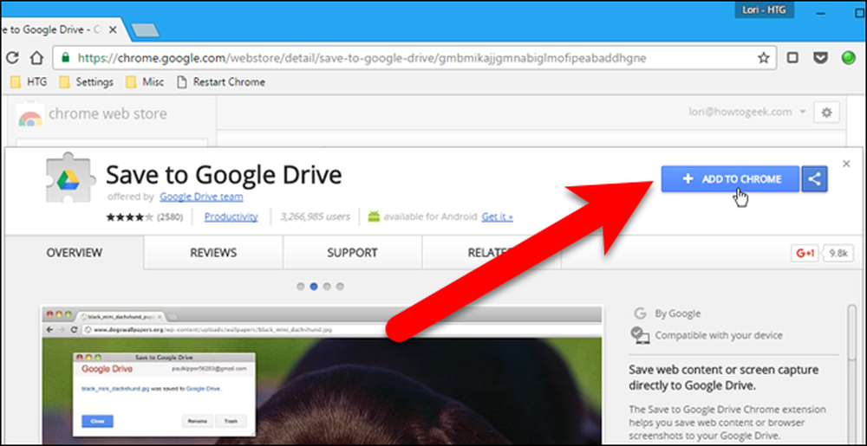Click the star rating for the extension
This screenshot has height=446, width=867.
pyautogui.click(x=130, y=217)
